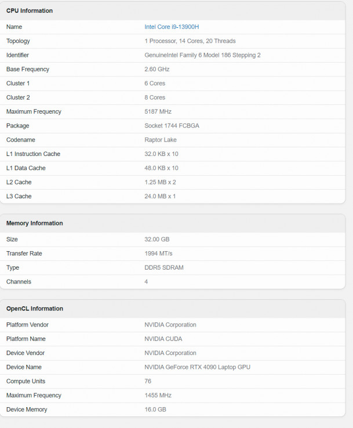
Task: Click the Codename value Raptor Lake
Action: point(161,140)
